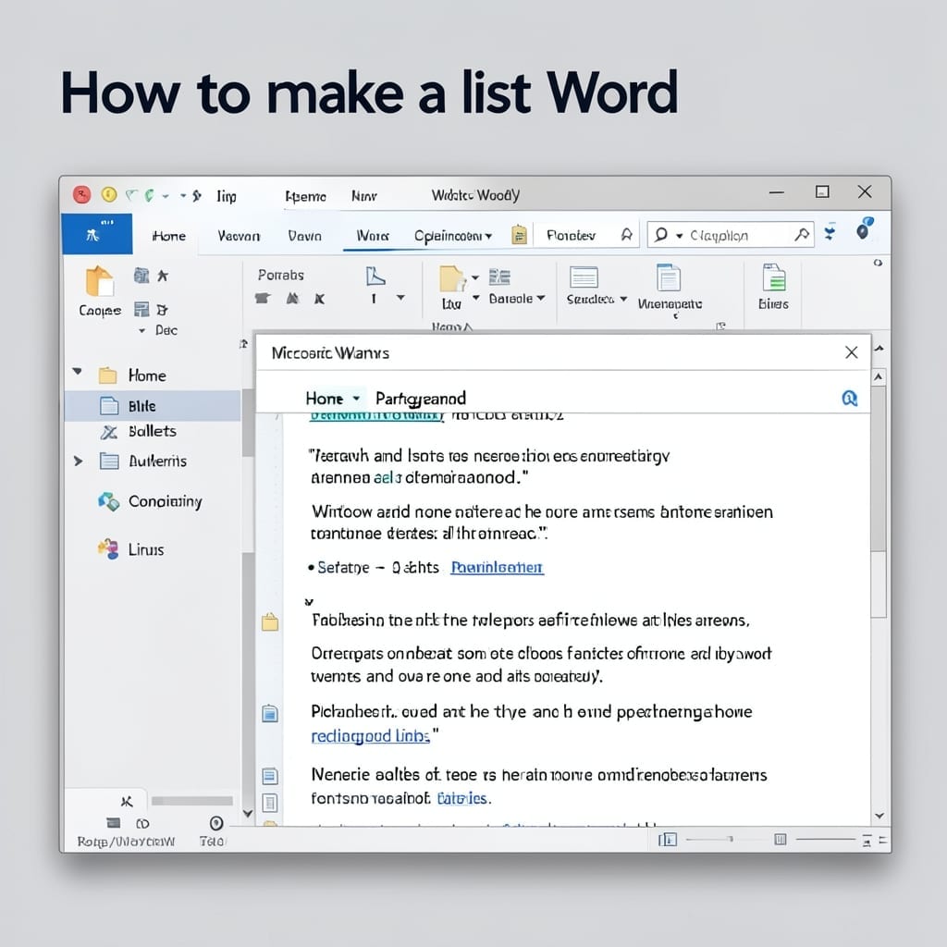Click the Rotpe/Waycraw status label
The width and height of the screenshot is (947, 947).
pos(126,842)
